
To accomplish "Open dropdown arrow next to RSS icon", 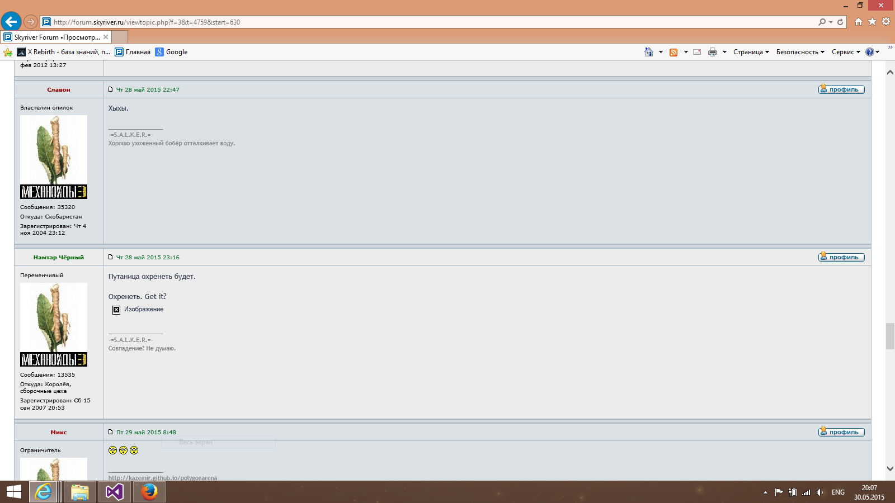I will pos(686,52).
